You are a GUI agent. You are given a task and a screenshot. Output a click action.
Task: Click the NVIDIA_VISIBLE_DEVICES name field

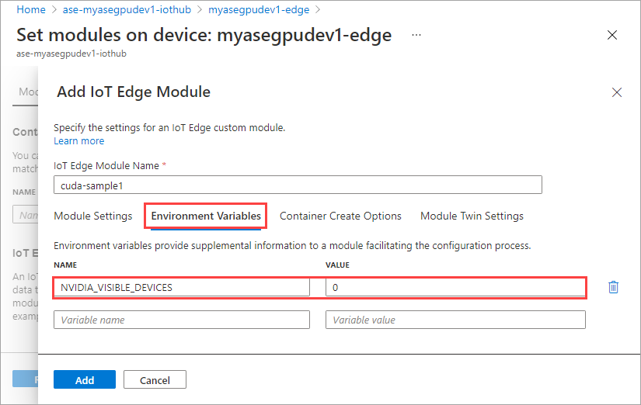tap(182, 287)
